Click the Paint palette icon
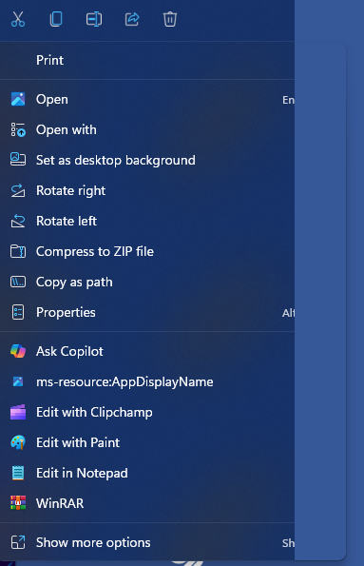The width and height of the screenshot is (364, 566). click(18, 442)
